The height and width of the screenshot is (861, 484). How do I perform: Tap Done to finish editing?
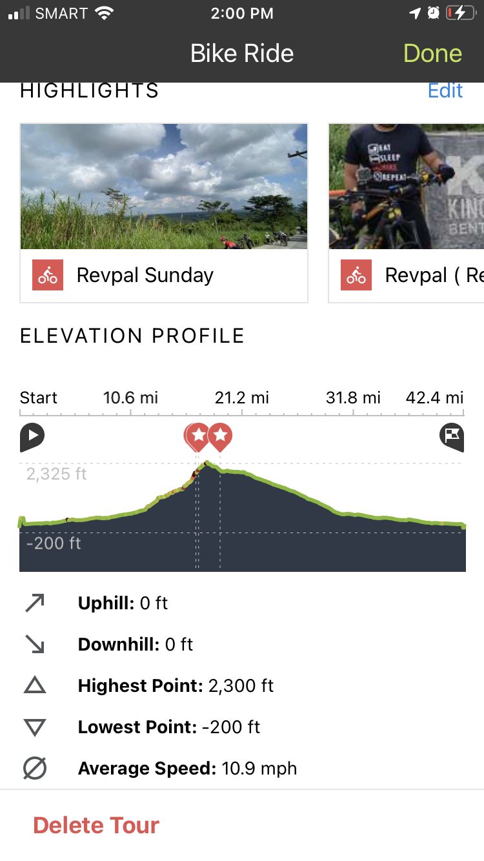[432, 54]
